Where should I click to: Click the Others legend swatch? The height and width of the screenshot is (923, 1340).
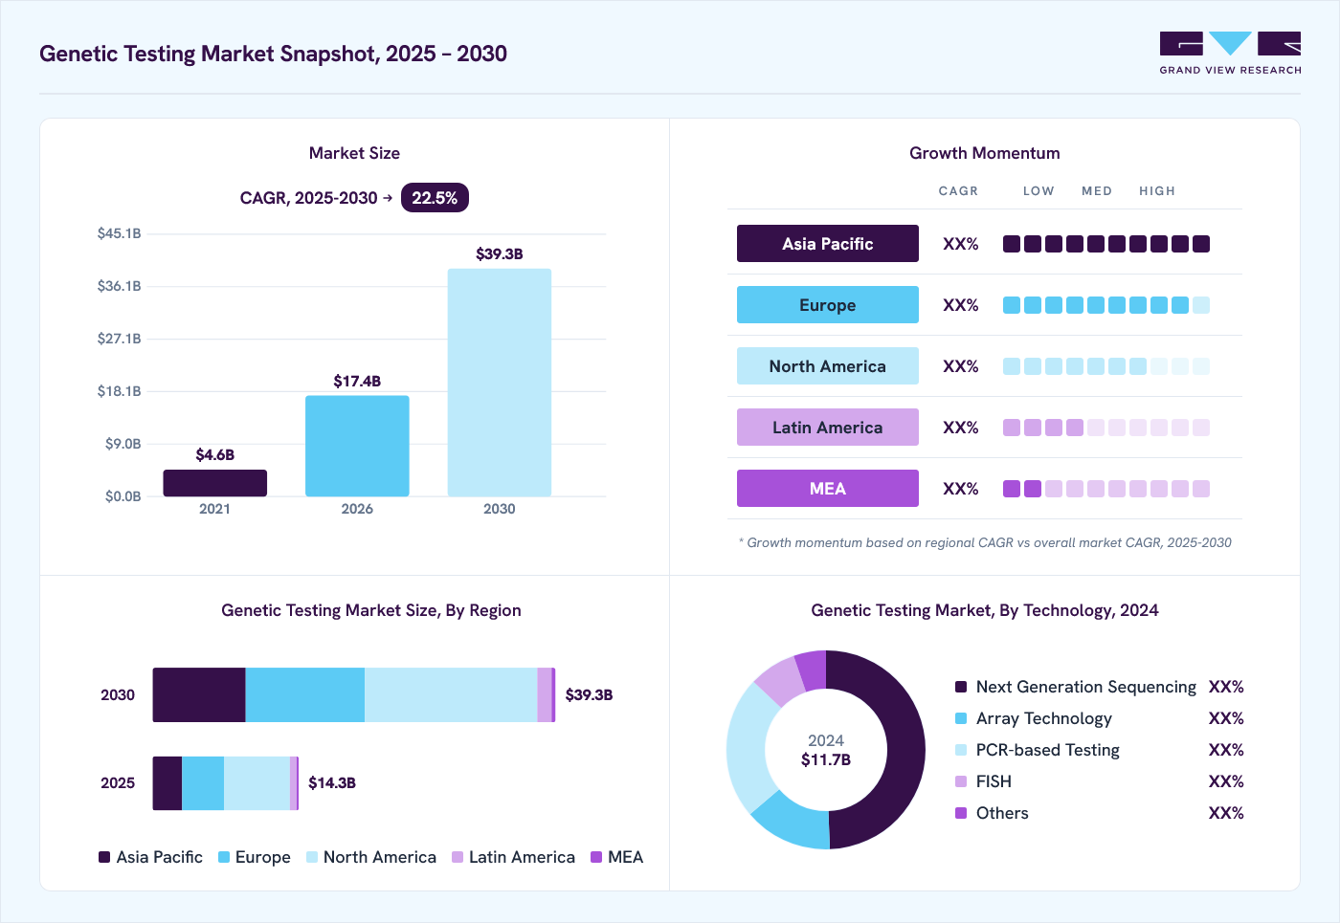click(x=961, y=813)
